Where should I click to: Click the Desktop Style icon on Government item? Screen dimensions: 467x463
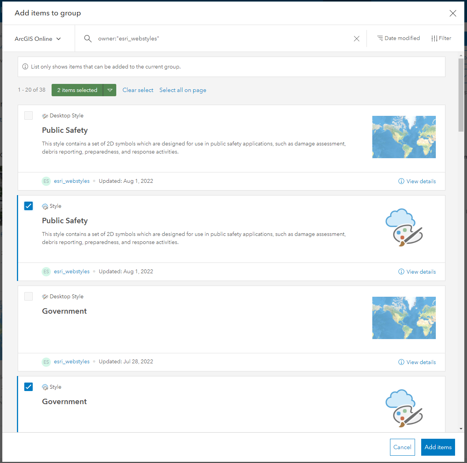[x=45, y=297]
